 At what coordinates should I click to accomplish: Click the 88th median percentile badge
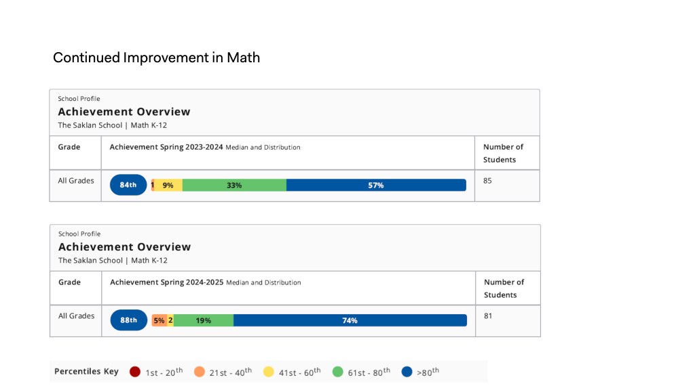[129, 320]
